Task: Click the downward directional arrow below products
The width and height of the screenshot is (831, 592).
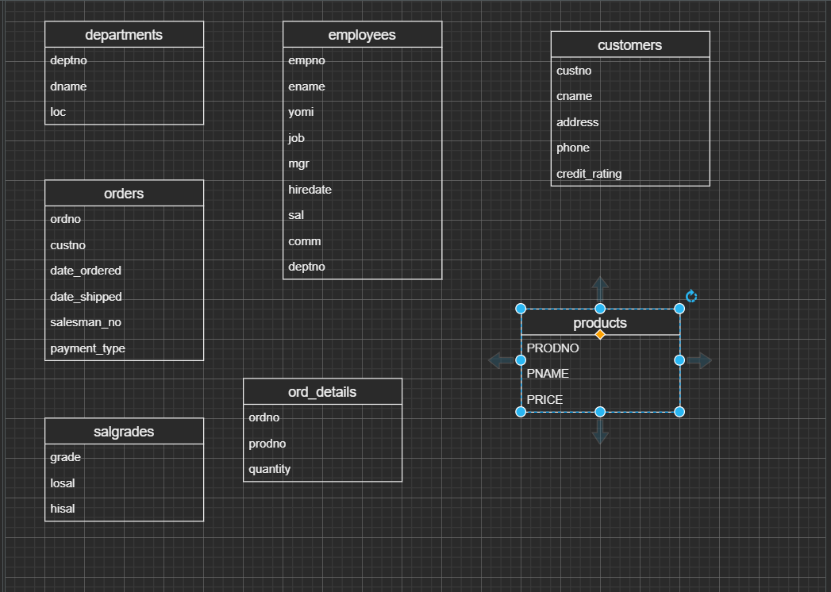Action: pos(600,433)
